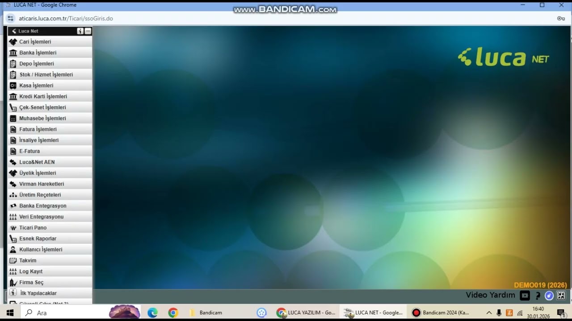Open Cari İşlemleri handshake icon in sidebar
The width and height of the screenshot is (572, 321).
[x=13, y=42]
